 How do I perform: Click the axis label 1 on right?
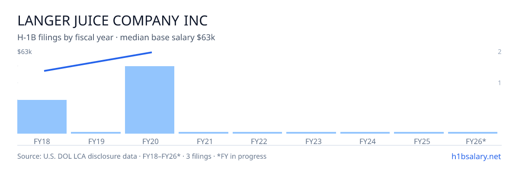coord(500,83)
